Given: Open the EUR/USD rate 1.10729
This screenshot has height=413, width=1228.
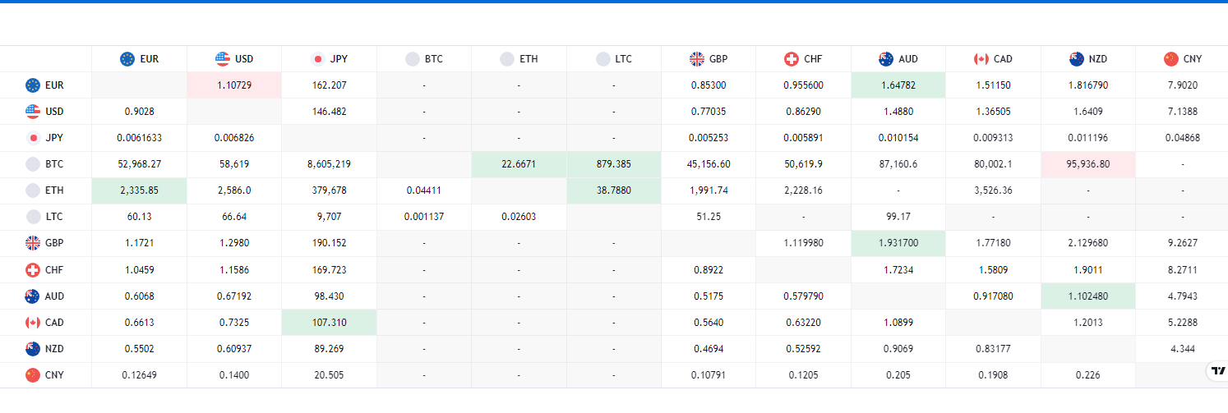Looking at the screenshot, I should (234, 85).
